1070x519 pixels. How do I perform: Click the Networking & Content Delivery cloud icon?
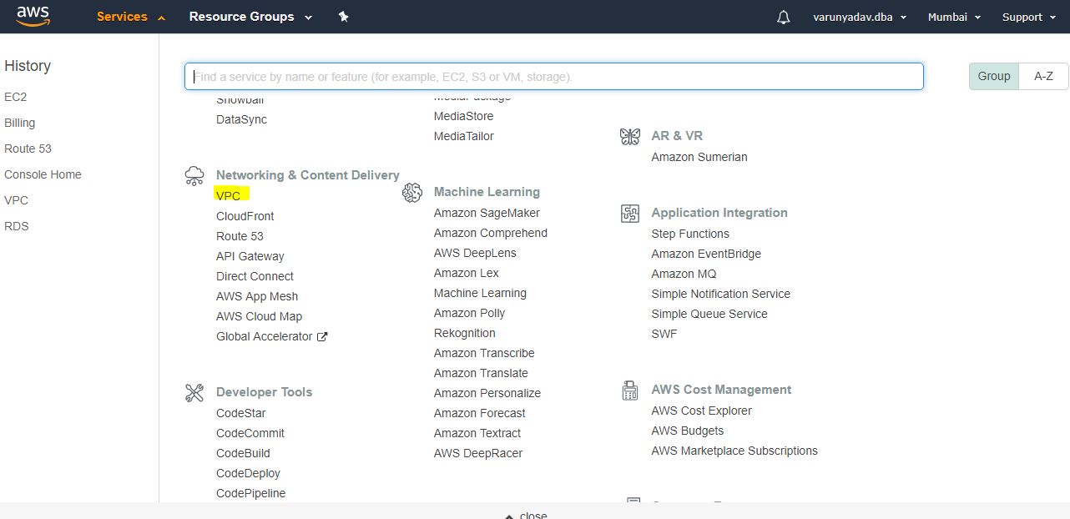pyautogui.click(x=194, y=175)
